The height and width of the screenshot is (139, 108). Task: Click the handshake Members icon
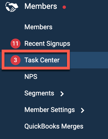coord(12,7)
